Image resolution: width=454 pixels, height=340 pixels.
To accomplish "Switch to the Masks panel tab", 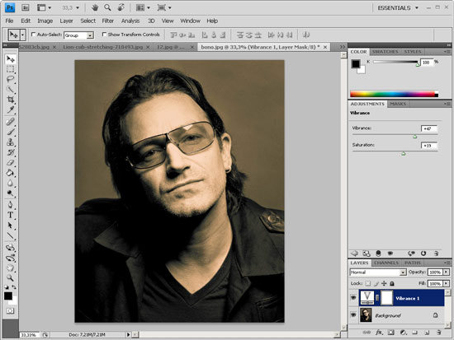I will tap(398, 104).
